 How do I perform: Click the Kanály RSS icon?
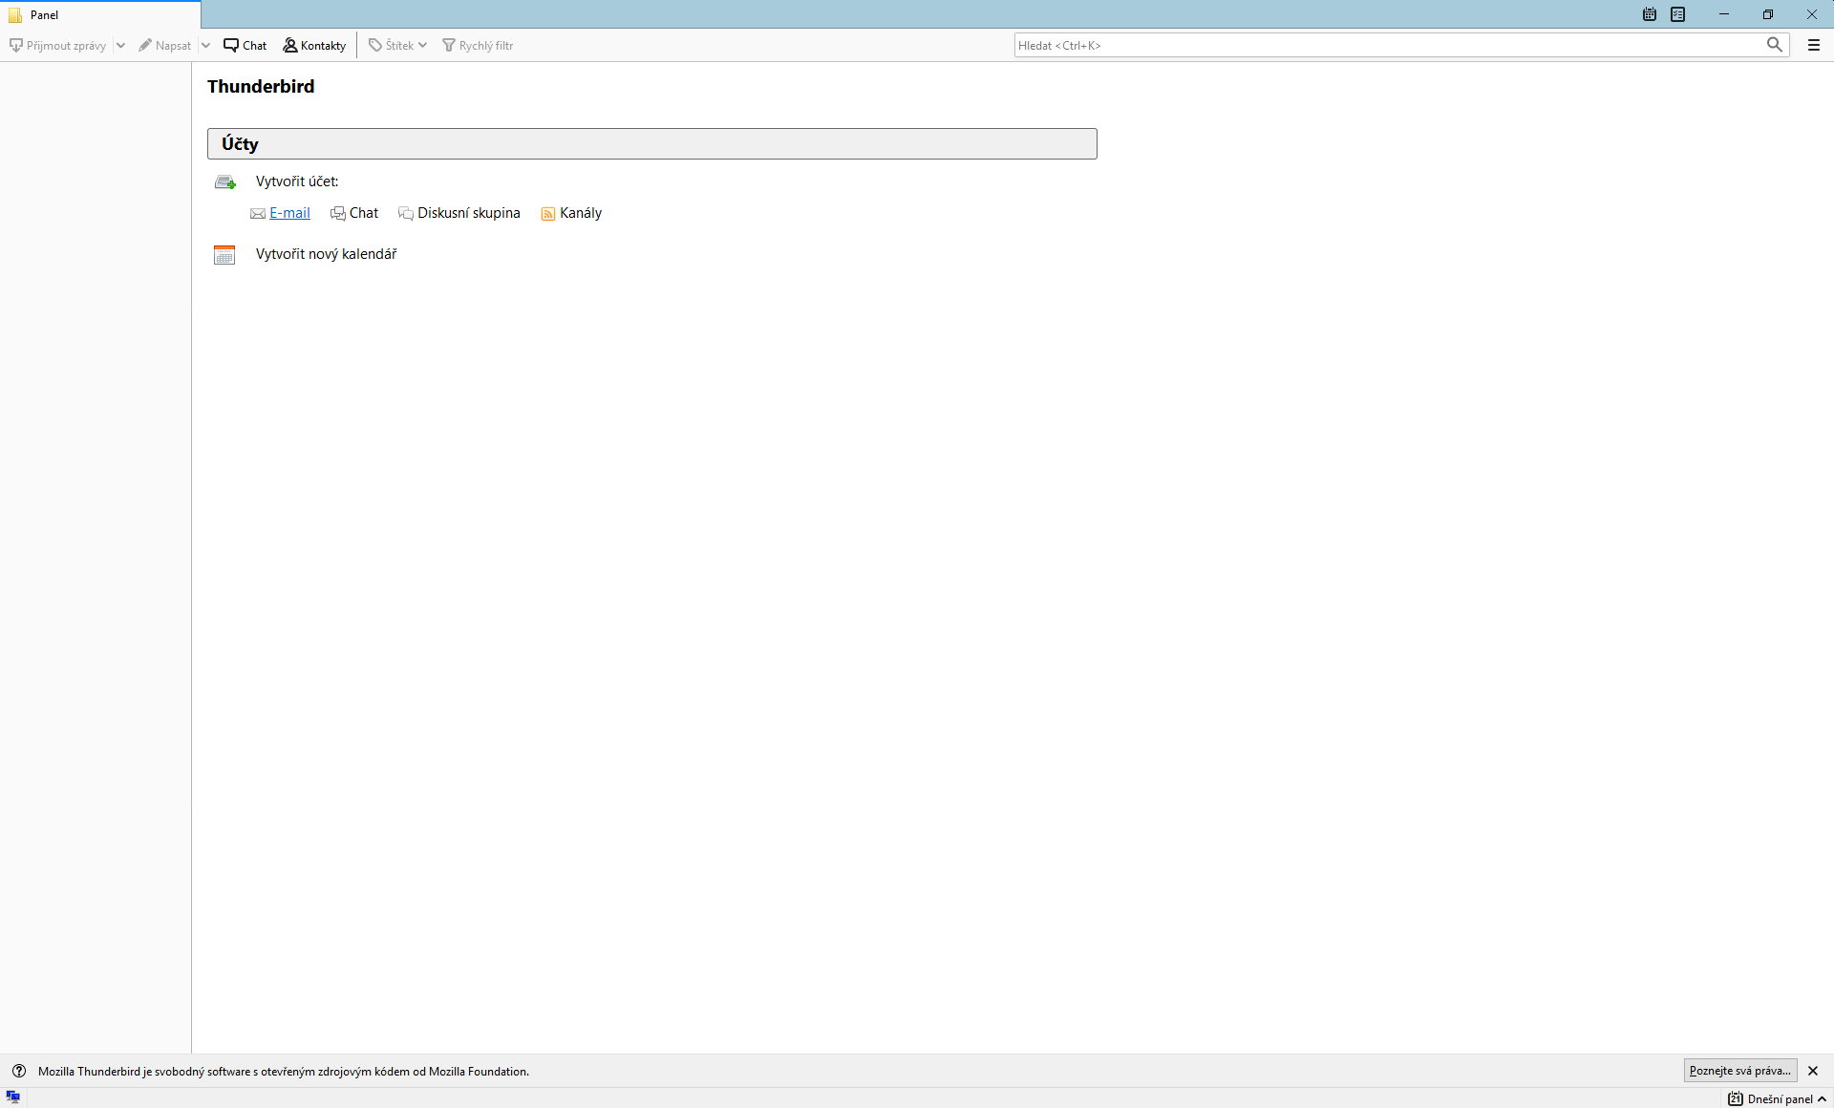pos(548,214)
